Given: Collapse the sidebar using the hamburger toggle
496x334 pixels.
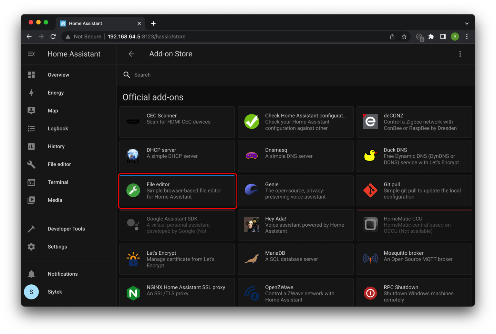Looking at the screenshot, I should tap(31, 54).
